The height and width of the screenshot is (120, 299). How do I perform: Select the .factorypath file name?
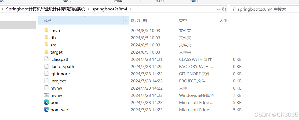[x=62, y=67]
